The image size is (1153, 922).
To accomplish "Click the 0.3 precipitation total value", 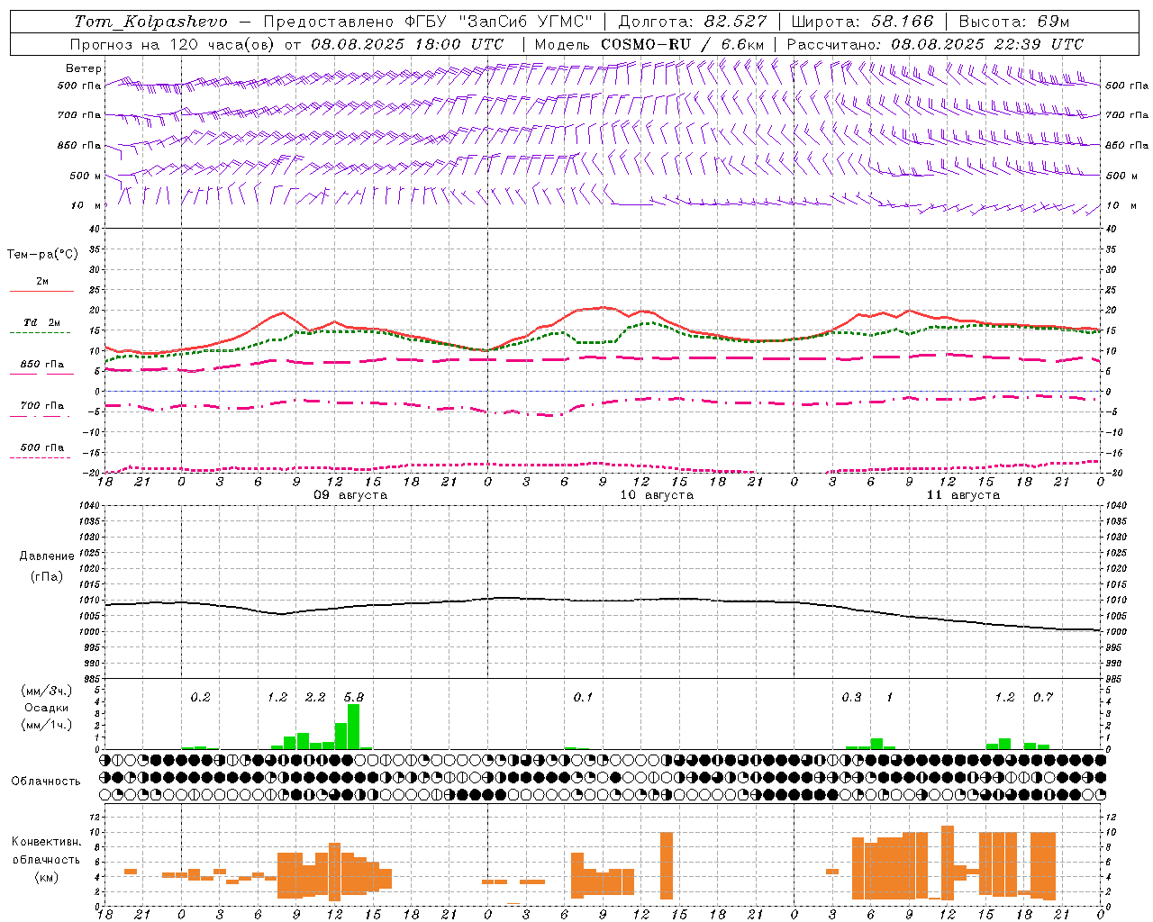I will click(x=851, y=697).
